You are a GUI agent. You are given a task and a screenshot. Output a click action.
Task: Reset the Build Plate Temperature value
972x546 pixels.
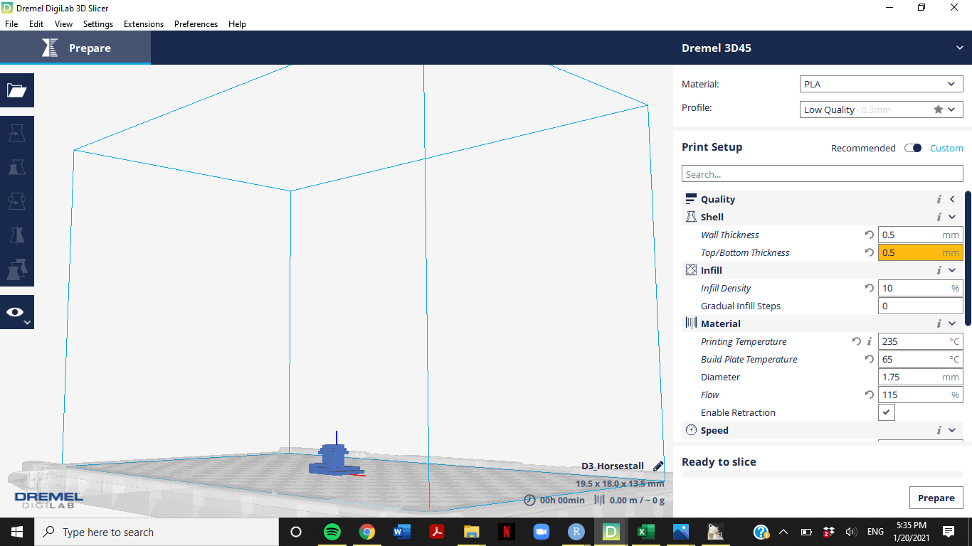pos(869,359)
